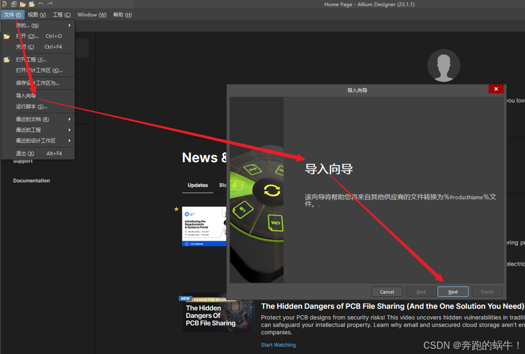Open the 工程 (C) menu

tap(62, 15)
